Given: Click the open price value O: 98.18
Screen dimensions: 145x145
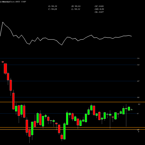Looking at the screenshot, I should (x=52, y=6).
